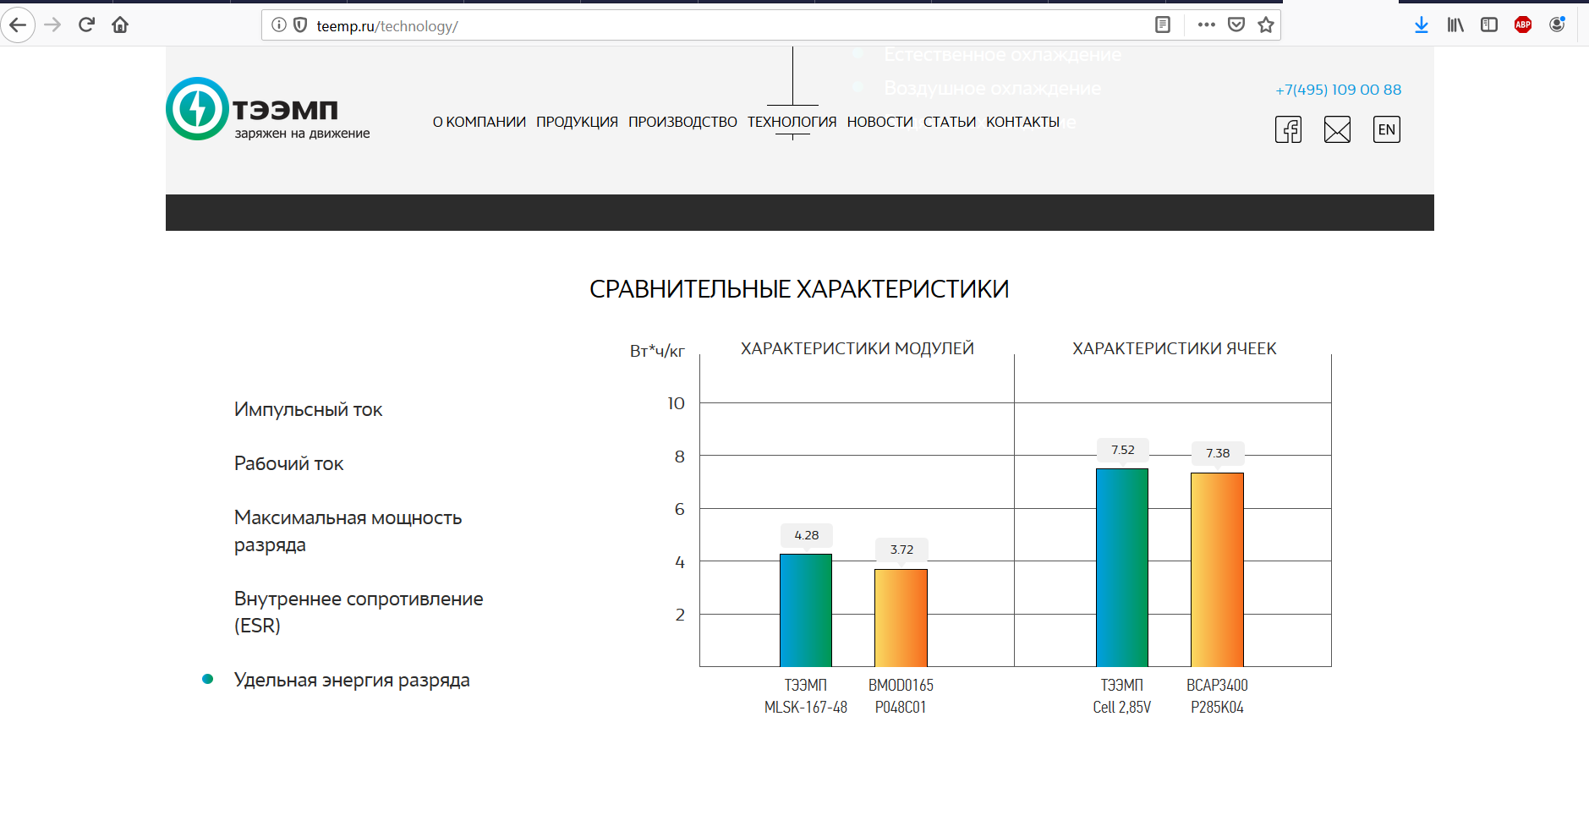Click the ТЭЭМП logo
Viewport: 1589px width, 815px height.
pyautogui.click(x=268, y=109)
